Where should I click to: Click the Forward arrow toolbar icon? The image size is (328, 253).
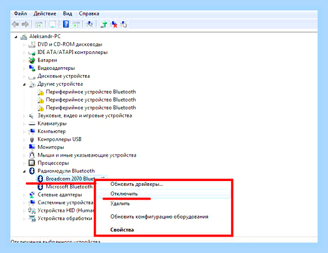(x=25, y=24)
